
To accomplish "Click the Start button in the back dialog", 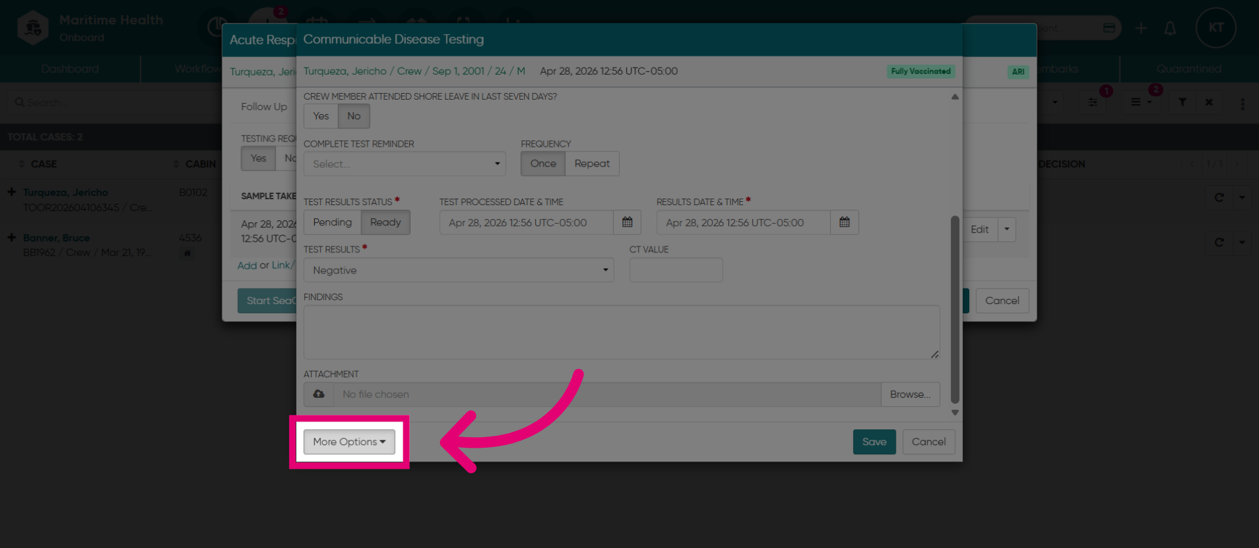I will click(x=268, y=301).
